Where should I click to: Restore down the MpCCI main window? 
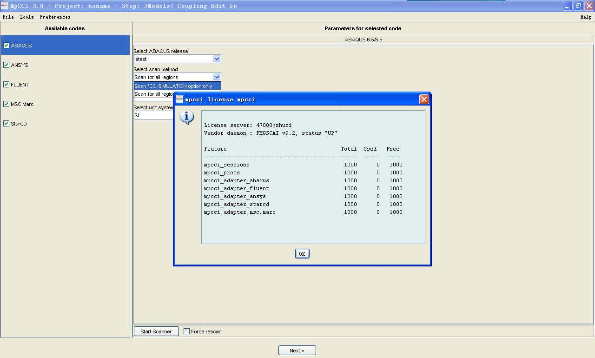pos(578,6)
